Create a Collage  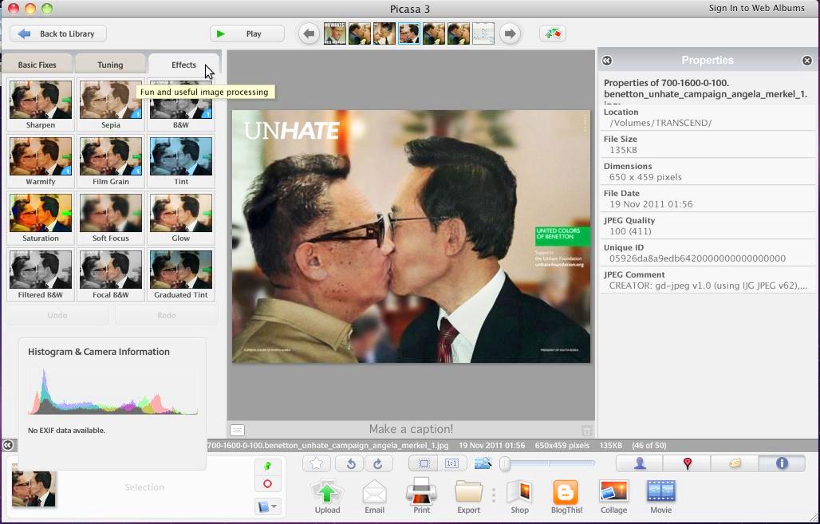tap(614, 497)
